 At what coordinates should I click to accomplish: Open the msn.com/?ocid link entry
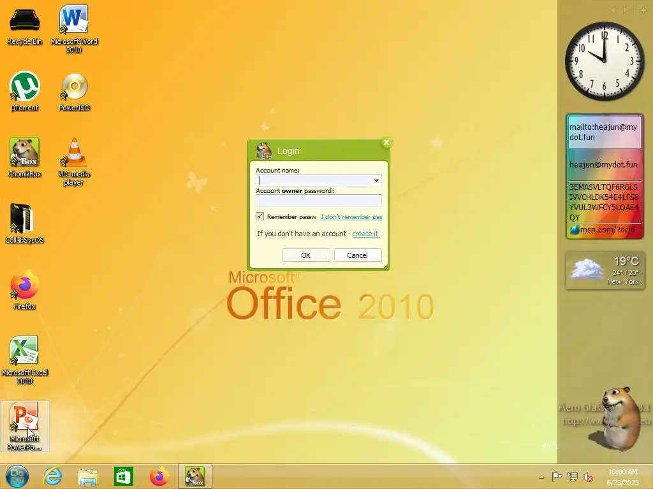click(x=605, y=229)
